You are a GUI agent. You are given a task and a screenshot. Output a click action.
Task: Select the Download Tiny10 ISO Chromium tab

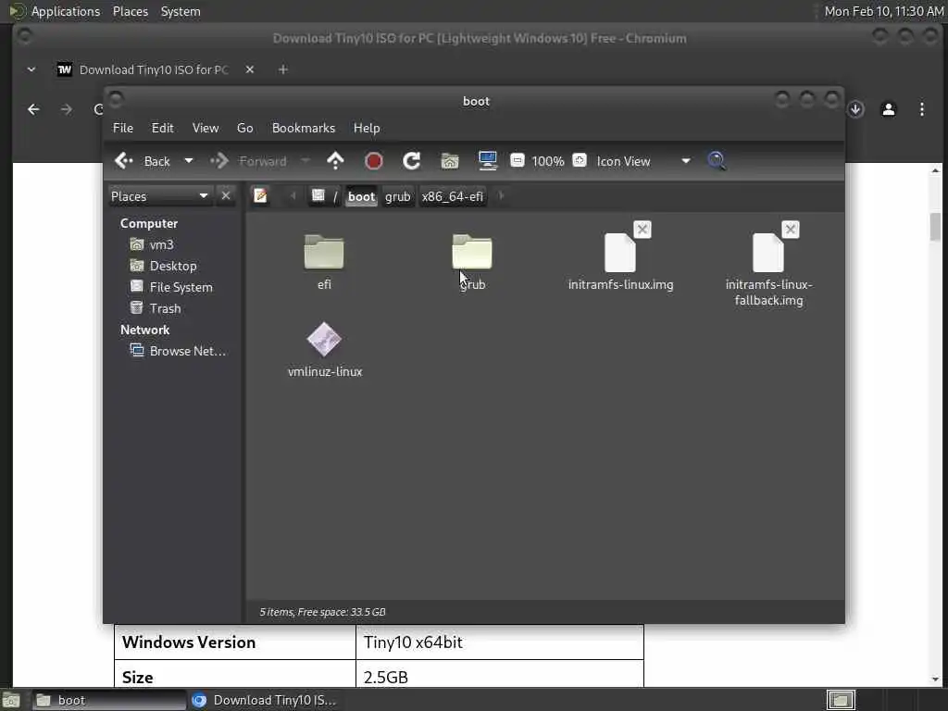pos(155,69)
